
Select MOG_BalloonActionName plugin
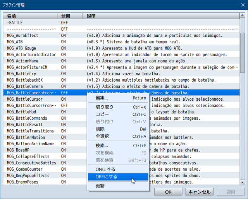click(x=30, y=144)
